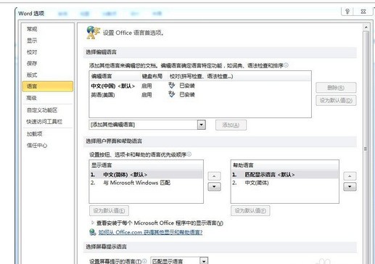Viewport: 375px width, 264px height.
Task: Select 与 Microsoft Windows 匹配 display language
Action: tap(146, 183)
